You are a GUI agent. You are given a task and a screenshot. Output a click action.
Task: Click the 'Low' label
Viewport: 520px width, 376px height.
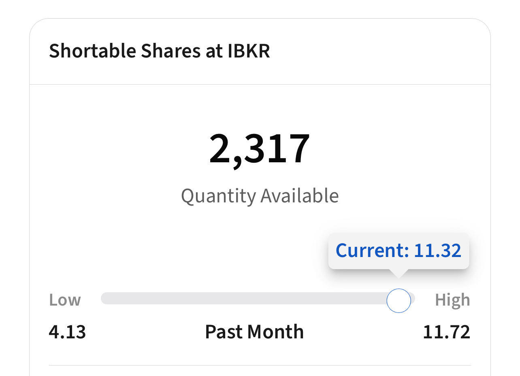point(65,300)
